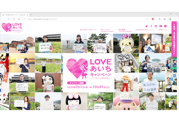Open a new tab with plus icon
The height and width of the screenshot is (122, 179).
(x=31, y=15)
